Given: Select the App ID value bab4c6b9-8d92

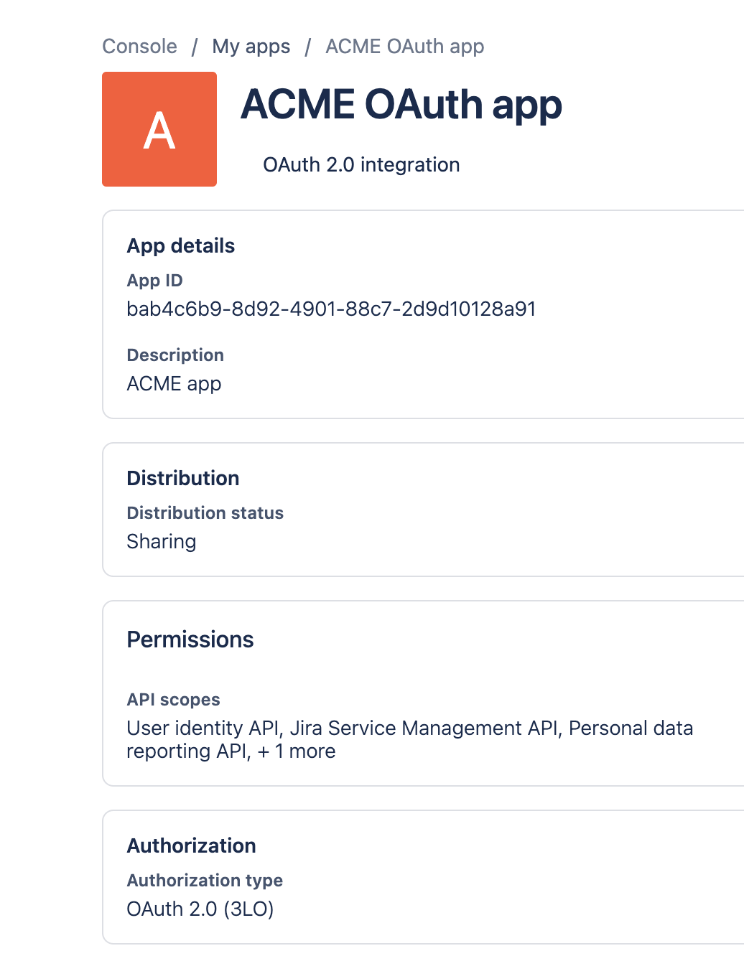Looking at the screenshot, I should 331,309.
